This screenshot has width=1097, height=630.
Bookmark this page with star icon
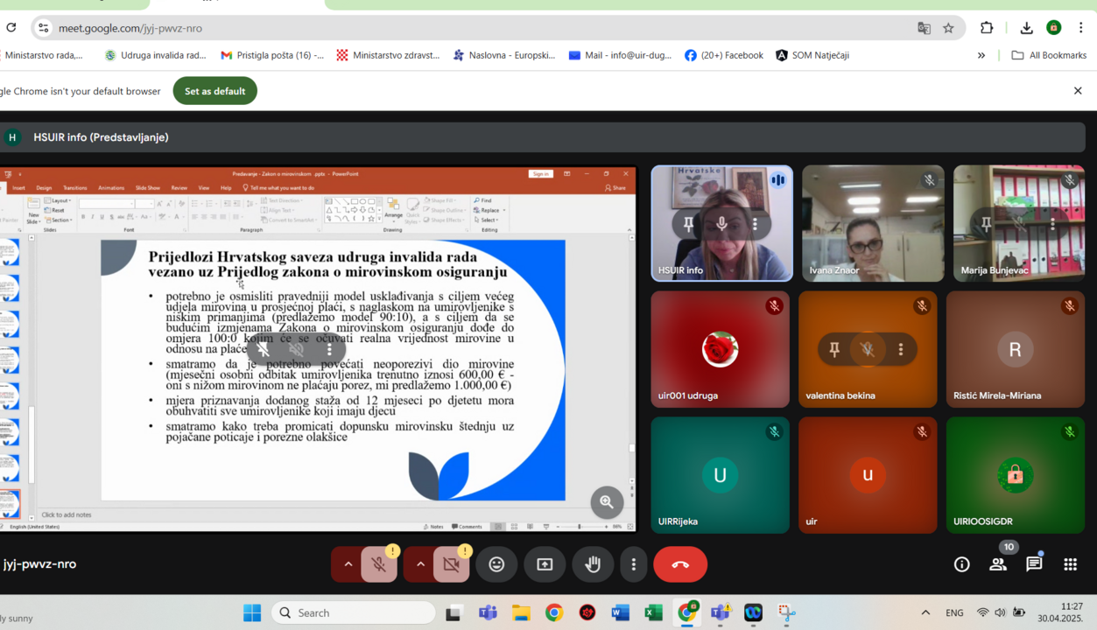tap(948, 28)
